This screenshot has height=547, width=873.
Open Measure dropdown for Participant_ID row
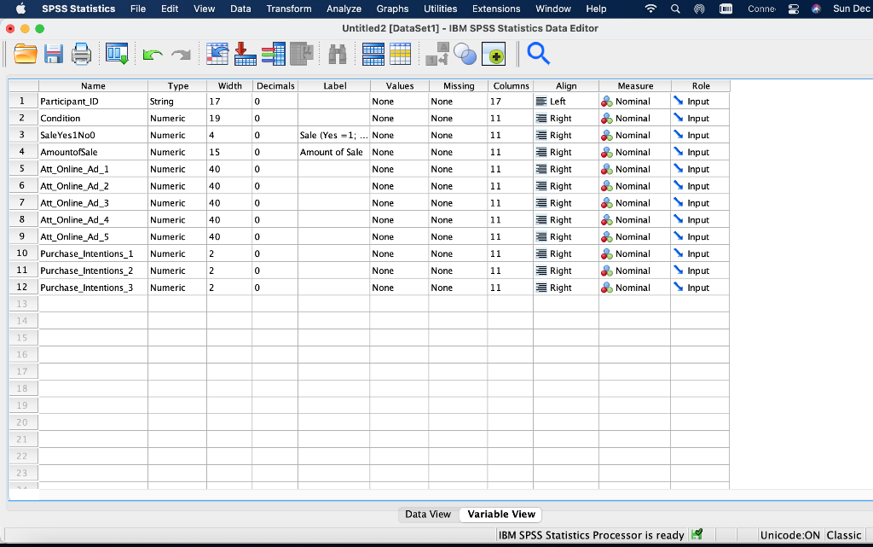634,102
